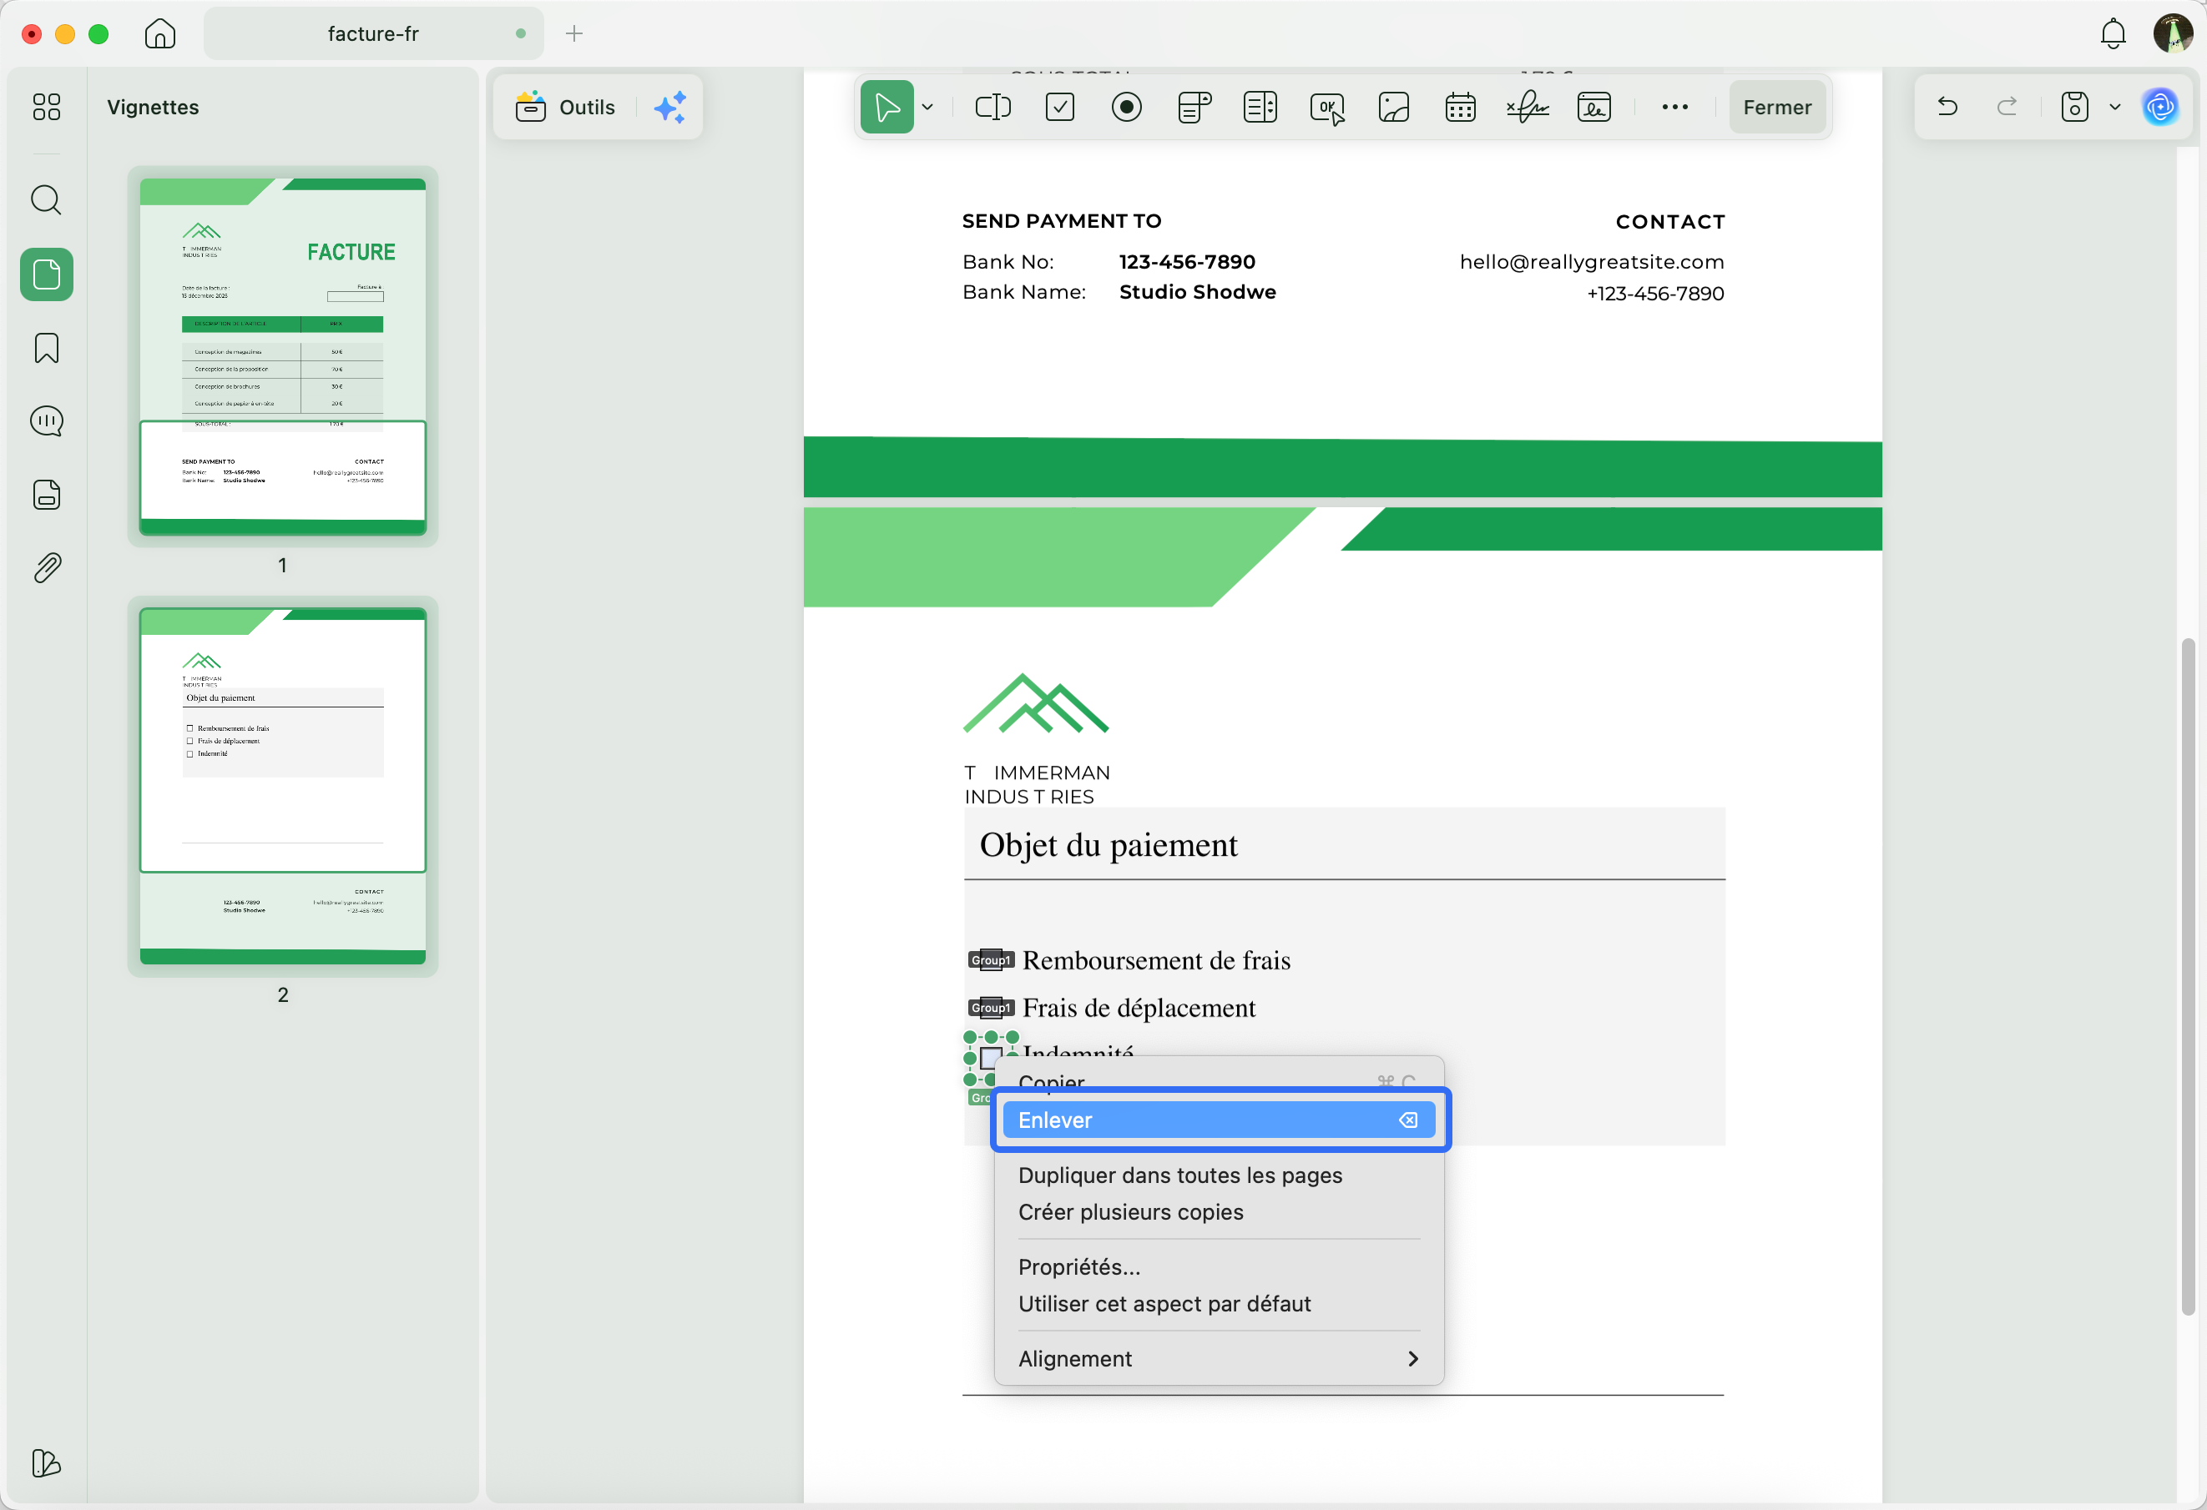Launch the AI sparkle assistant
The width and height of the screenshot is (2207, 1510).
670,108
